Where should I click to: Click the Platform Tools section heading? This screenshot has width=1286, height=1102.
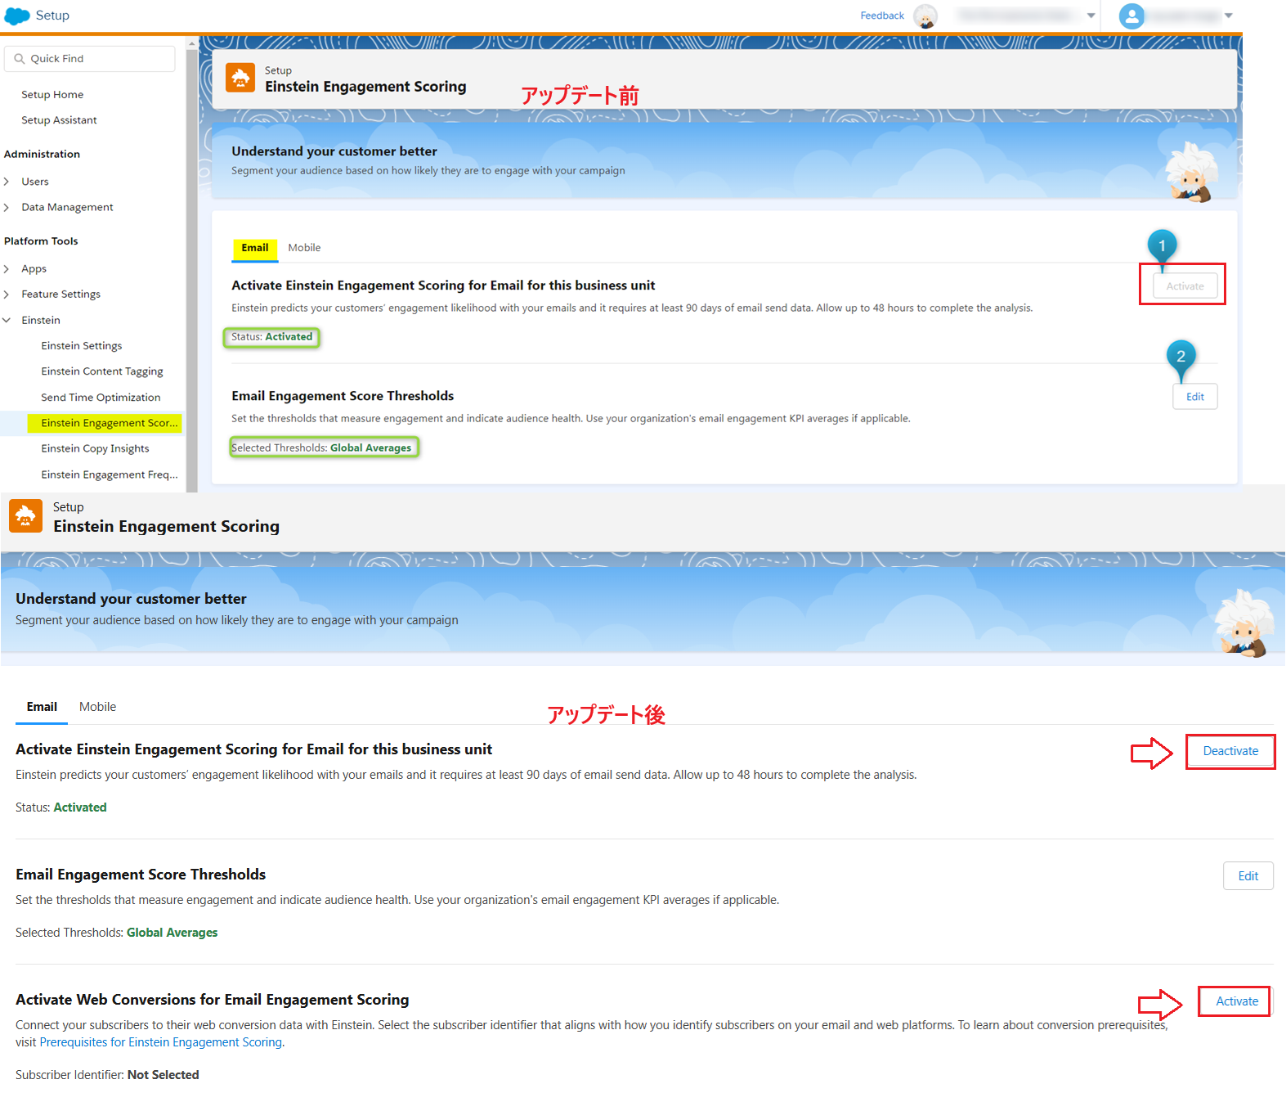(x=41, y=241)
